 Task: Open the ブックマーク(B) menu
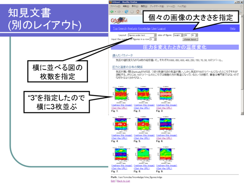[157, 6]
